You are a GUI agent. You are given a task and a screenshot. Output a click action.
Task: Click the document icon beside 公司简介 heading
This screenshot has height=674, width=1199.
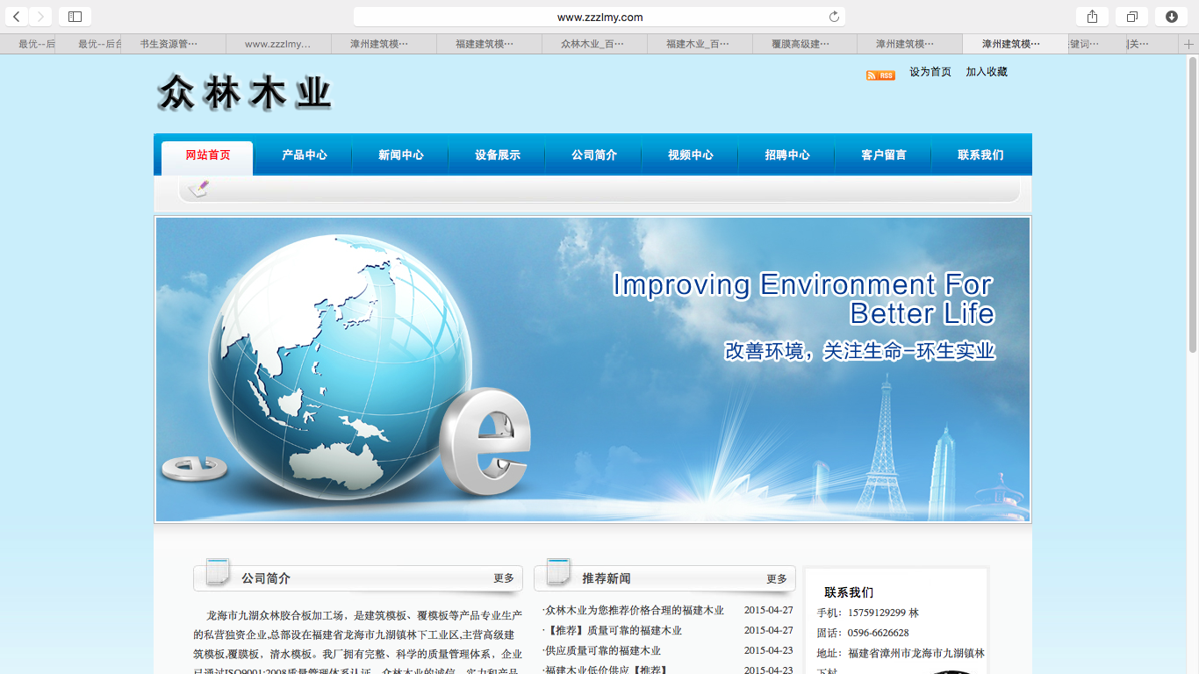pos(218,572)
